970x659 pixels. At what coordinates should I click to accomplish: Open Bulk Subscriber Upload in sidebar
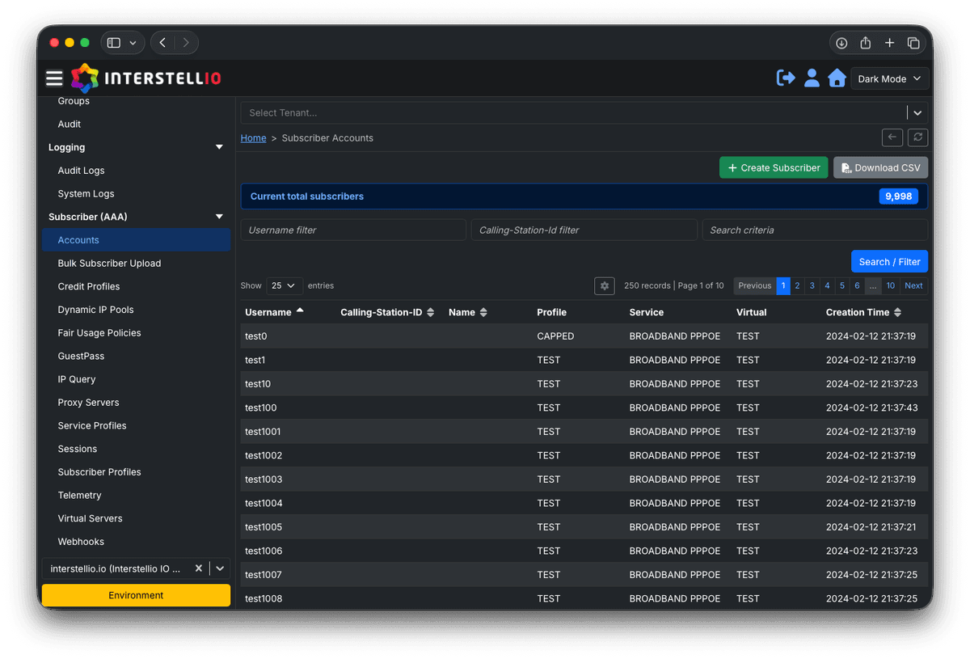[x=109, y=264]
